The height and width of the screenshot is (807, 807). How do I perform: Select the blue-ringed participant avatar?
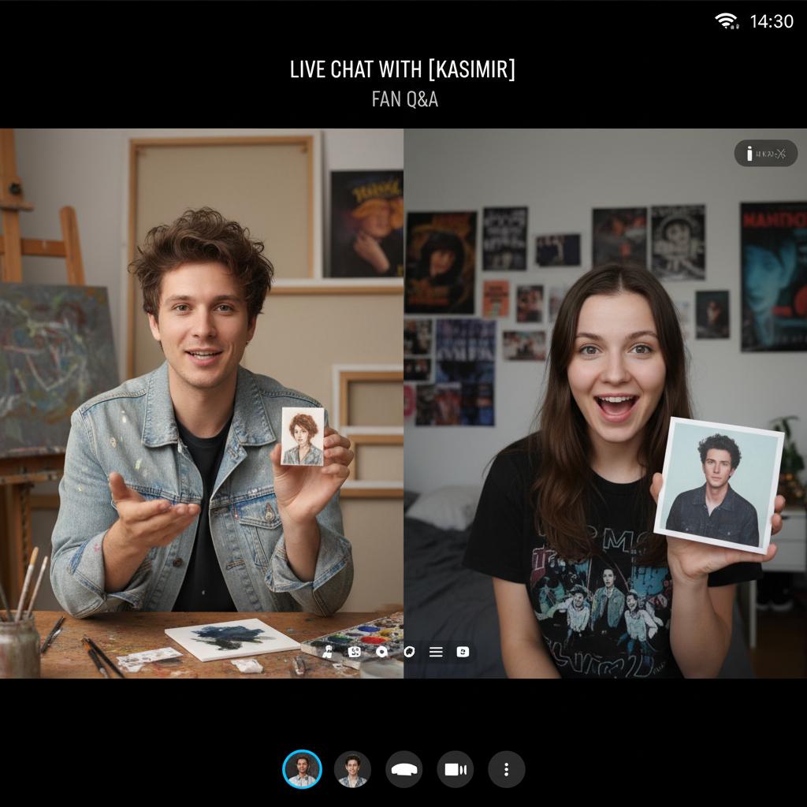click(302, 770)
